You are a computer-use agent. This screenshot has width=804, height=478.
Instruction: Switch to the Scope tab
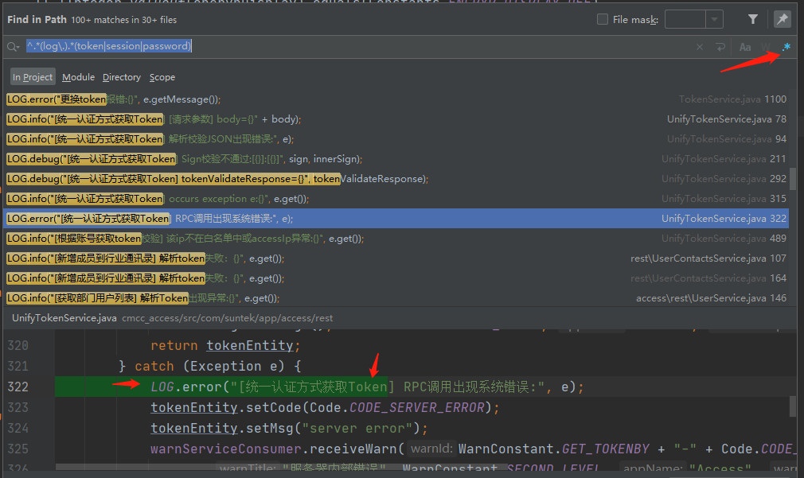pyautogui.click(x=162, y=77)
